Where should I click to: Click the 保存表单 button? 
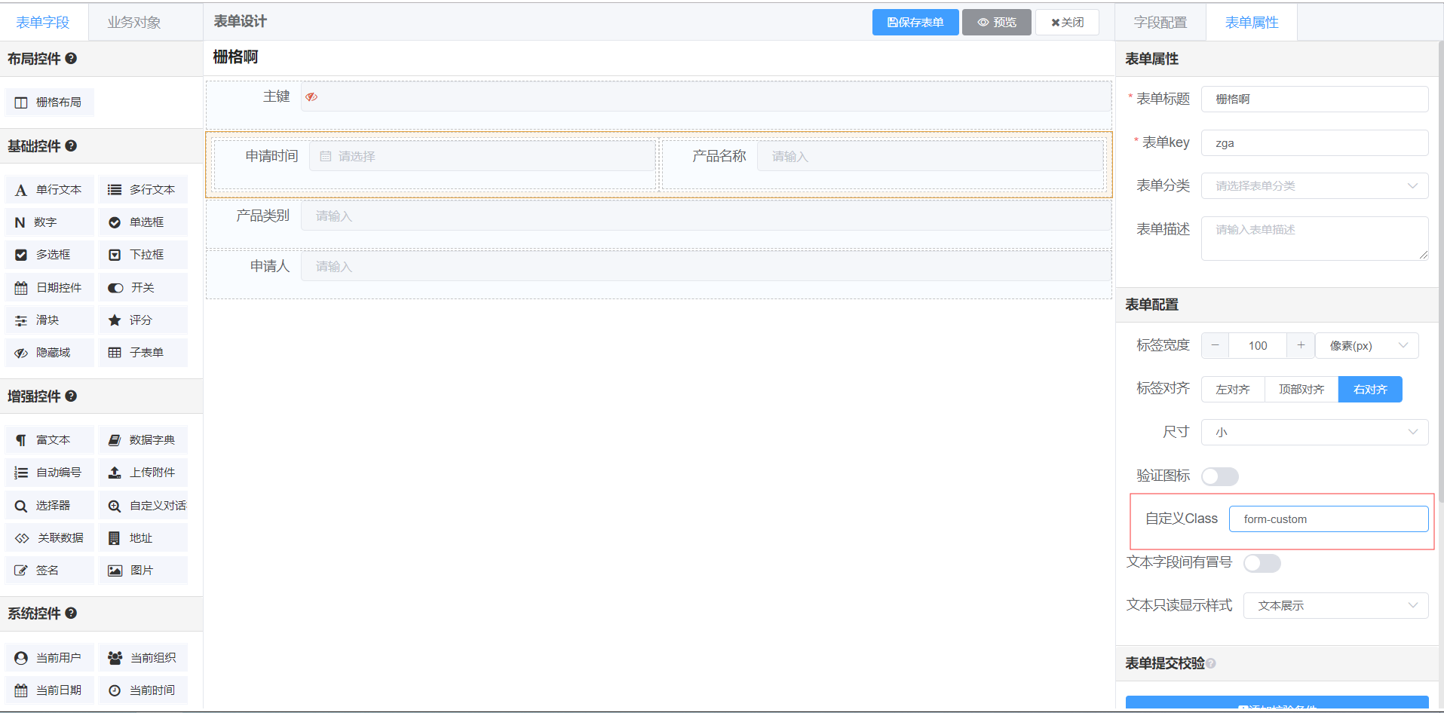tap(915, 23)
